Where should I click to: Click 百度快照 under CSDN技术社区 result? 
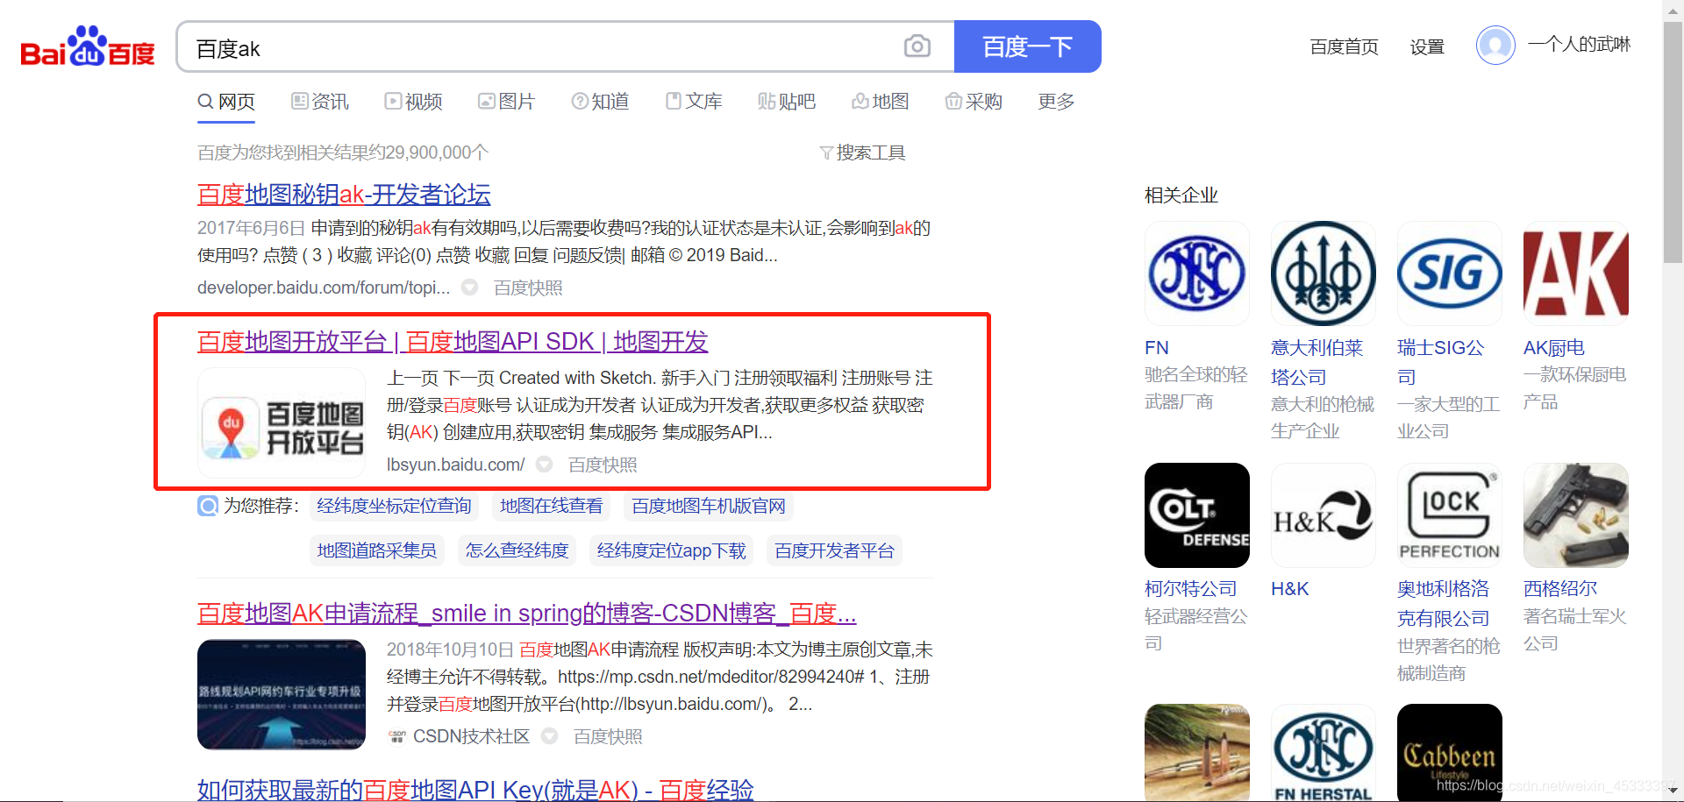(x=608, y=736)
